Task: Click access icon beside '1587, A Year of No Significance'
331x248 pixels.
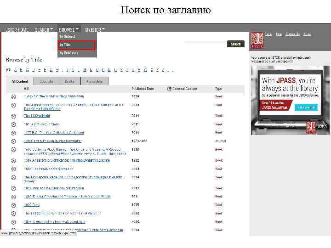Action: 13,160
